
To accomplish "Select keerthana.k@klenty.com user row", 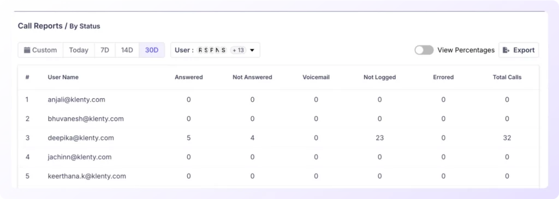I will [278, 176].
